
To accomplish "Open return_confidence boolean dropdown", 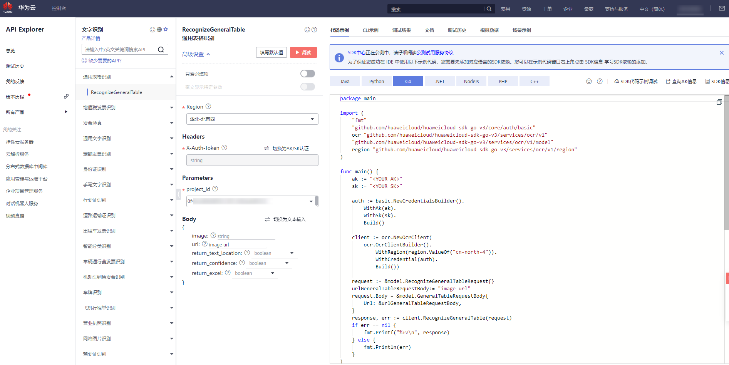I will click(x=269, y=263).
